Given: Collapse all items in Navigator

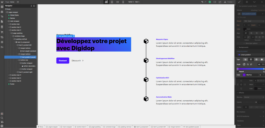Looking at the screenshot, I should point(31,6).
